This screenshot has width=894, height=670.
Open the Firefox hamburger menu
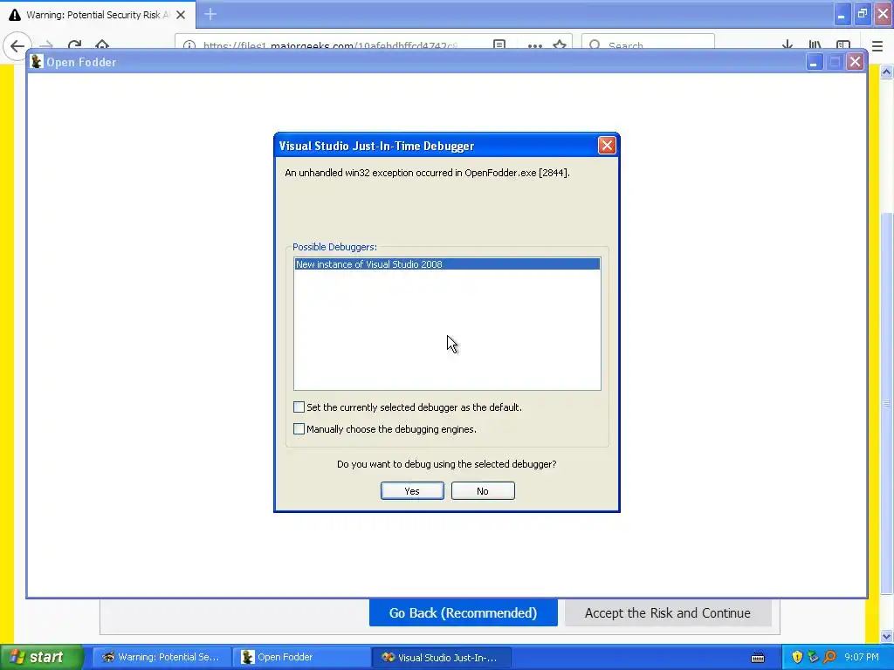(877, 45)
